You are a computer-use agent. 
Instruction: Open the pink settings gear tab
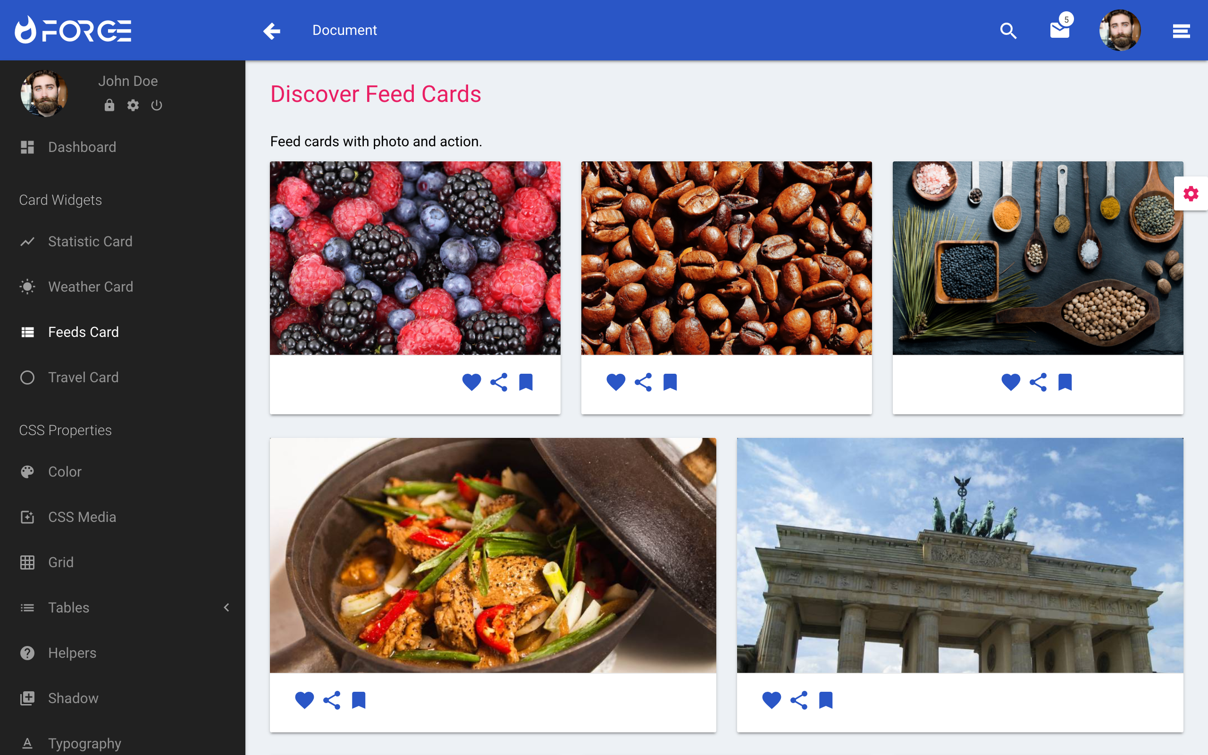click(1191, 193)
